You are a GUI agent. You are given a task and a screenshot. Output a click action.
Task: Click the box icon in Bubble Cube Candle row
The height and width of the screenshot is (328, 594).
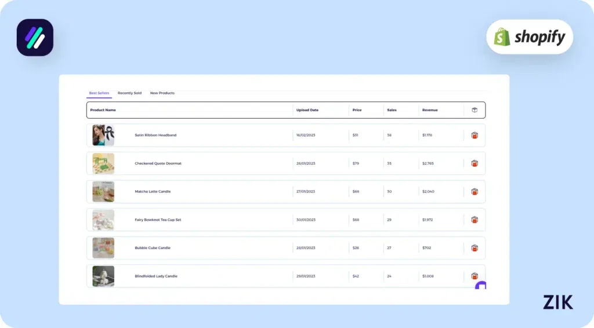475,248
